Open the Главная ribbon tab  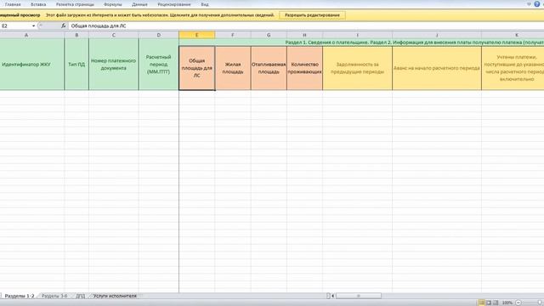(x=13, y=4)
